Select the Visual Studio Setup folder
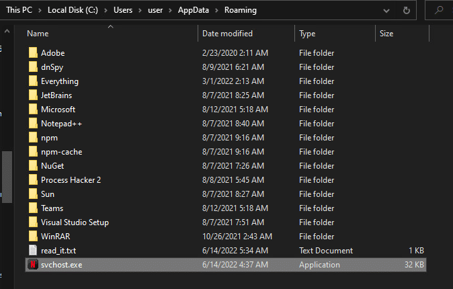The image size is (453, 289). [x=75, y=222]
